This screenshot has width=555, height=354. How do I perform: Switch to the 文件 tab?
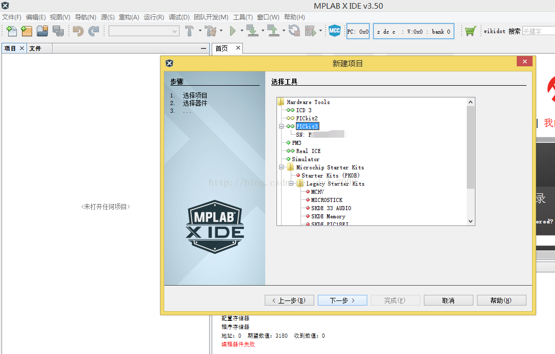[35, 48]
